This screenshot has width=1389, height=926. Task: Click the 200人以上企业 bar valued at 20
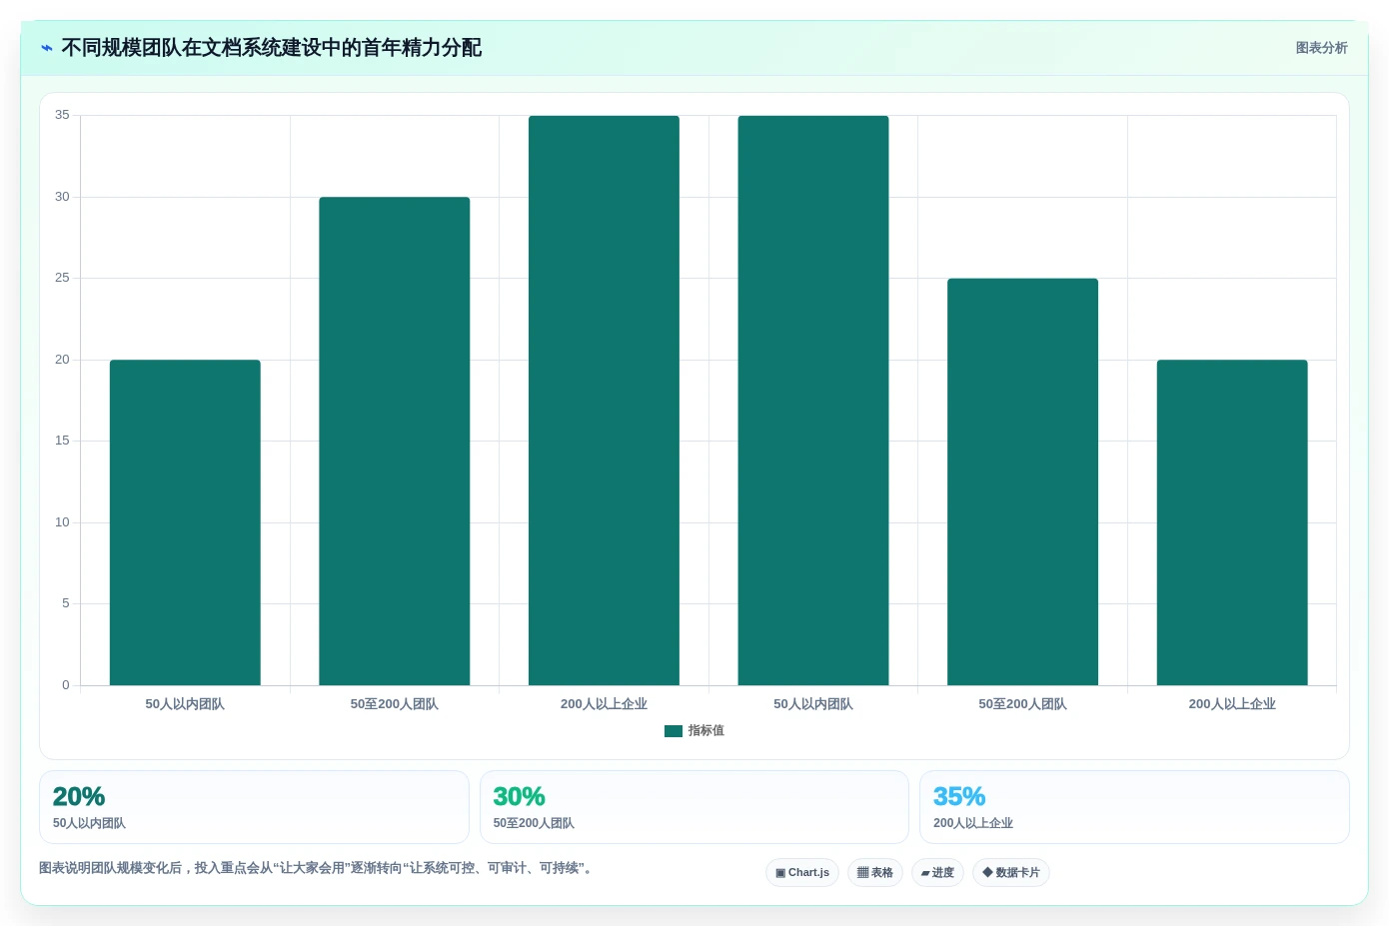click(x=1232, y=522)
